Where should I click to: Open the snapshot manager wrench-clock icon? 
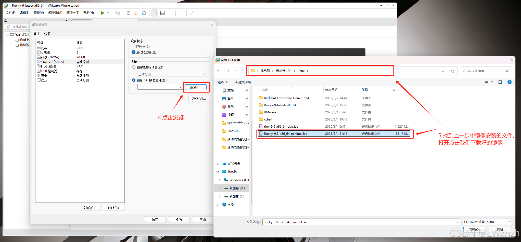pos(144,13)
